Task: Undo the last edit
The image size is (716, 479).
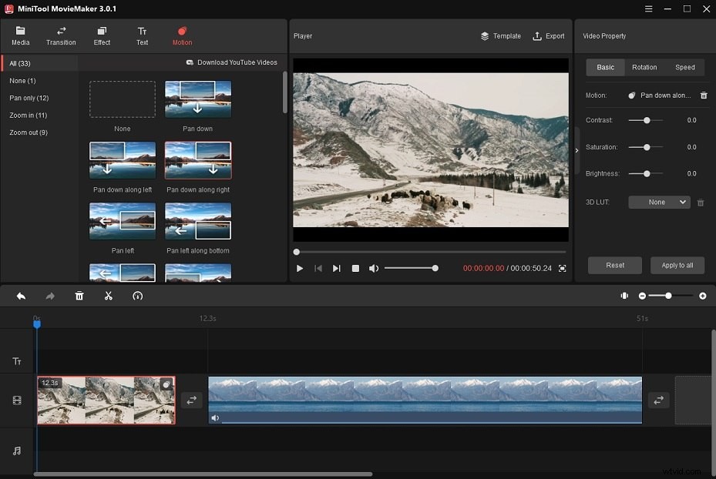Action: (21, 296)
